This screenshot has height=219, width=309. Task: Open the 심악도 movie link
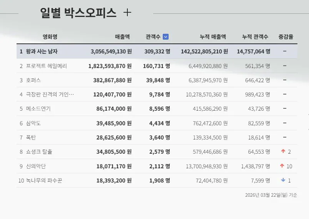coord(33,123)
